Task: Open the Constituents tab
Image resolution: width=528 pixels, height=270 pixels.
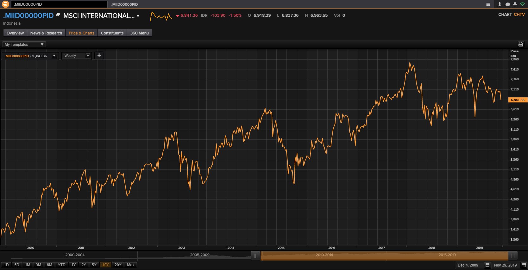Action: point(112,33)
